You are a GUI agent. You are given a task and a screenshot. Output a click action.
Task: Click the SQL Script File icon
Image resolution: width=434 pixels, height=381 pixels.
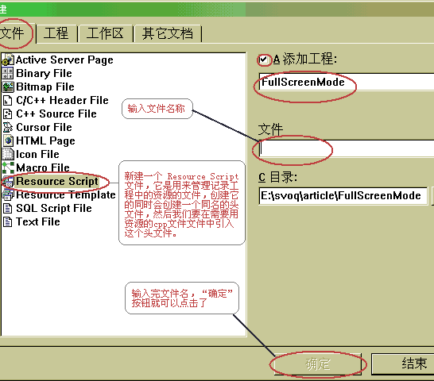coord(8,209)
